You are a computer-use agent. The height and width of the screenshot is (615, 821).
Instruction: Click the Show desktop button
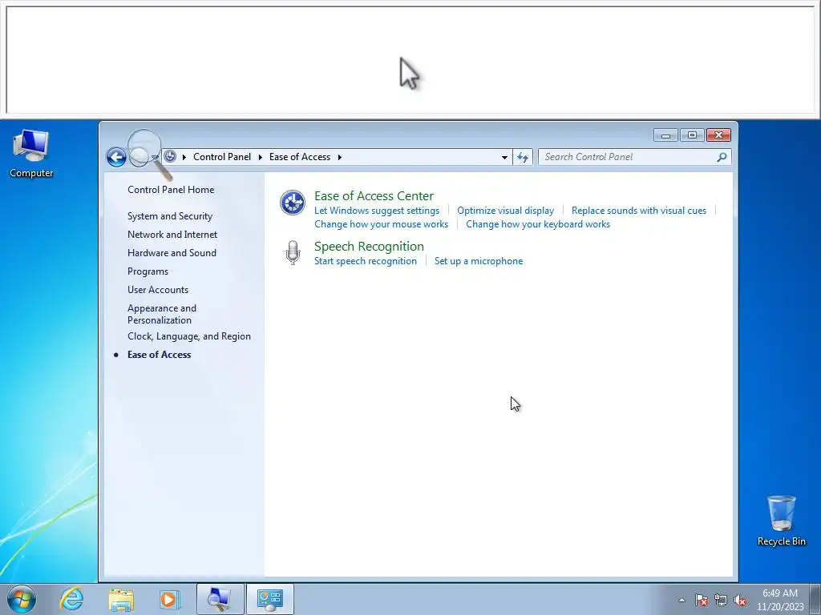point(816,599)
